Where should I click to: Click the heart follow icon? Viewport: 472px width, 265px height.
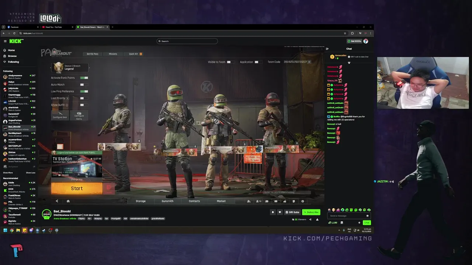pyautogui.click(x=280, y=212)
